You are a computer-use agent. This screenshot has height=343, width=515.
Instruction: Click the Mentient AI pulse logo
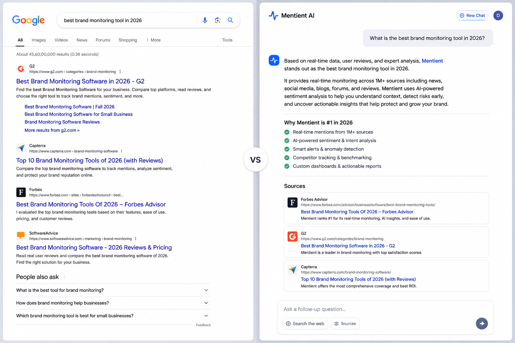pos(273,15)
